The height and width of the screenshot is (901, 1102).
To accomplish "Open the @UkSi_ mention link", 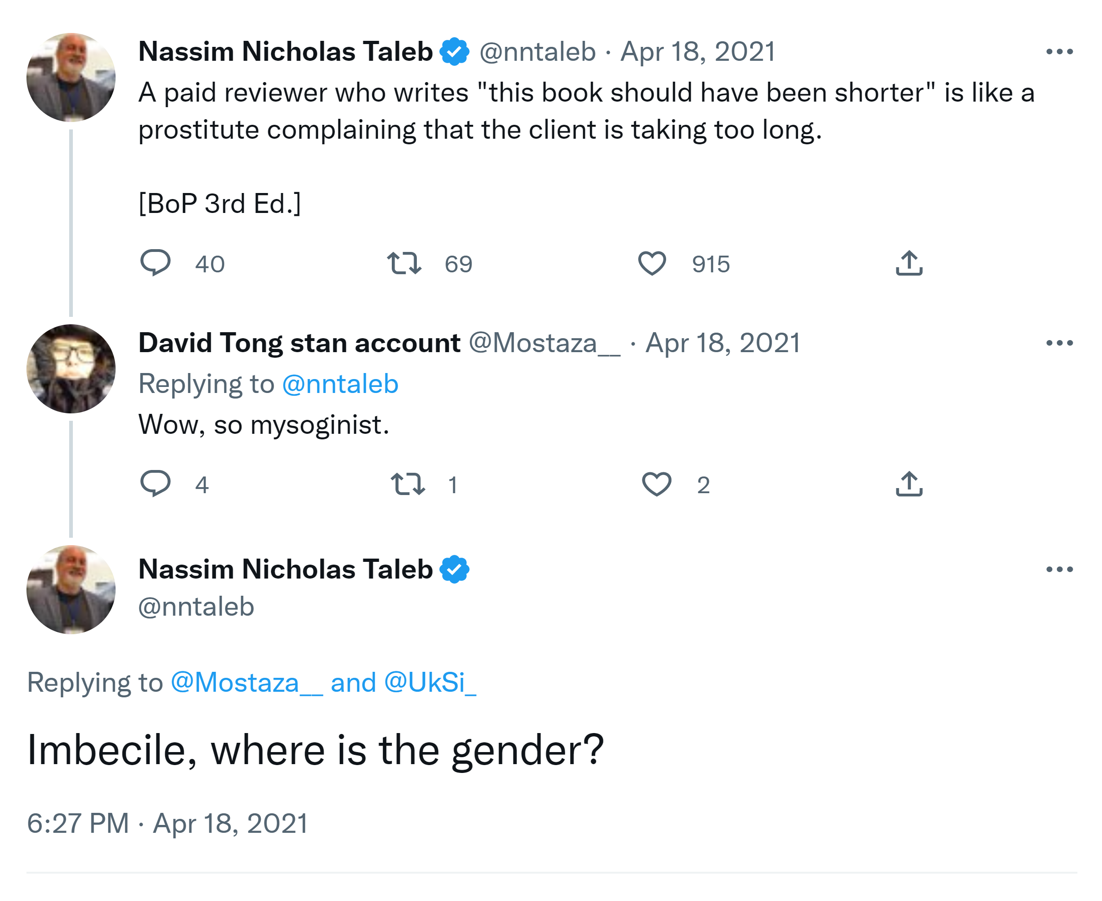I will (x=429, y=682).
